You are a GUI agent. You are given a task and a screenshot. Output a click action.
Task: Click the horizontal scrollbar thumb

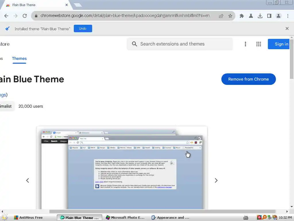click(162, 212)
